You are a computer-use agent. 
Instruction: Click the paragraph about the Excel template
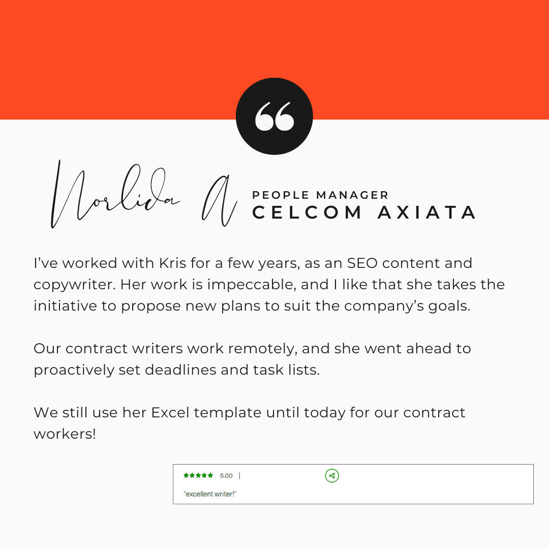[x=249, y=423]
